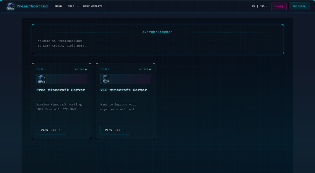
Task: Open the USD currency dropdown
Action: (263, 6)
